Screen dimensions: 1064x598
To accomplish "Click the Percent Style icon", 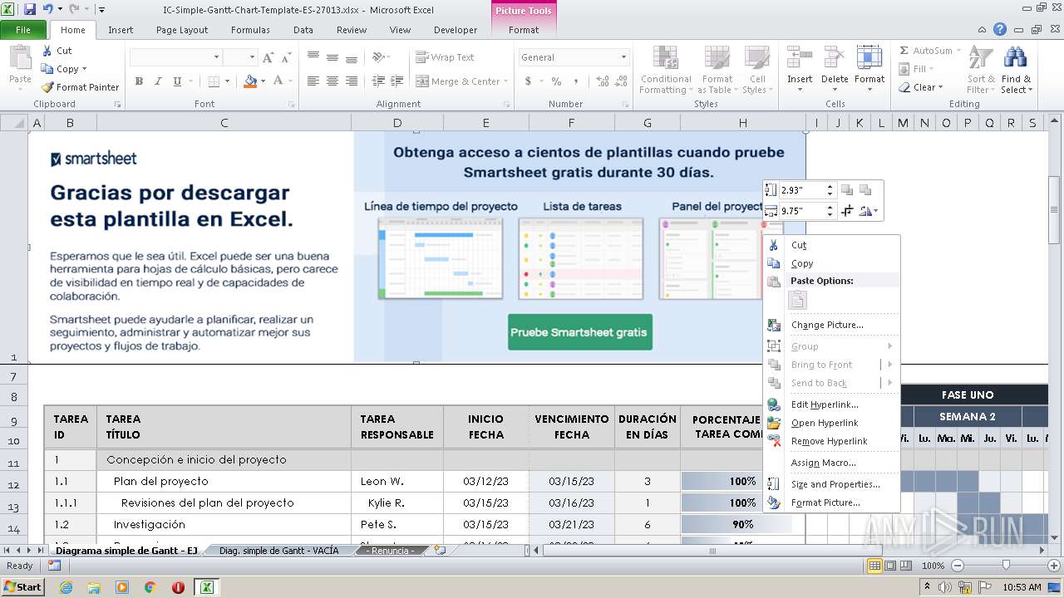I will point(556,81).
